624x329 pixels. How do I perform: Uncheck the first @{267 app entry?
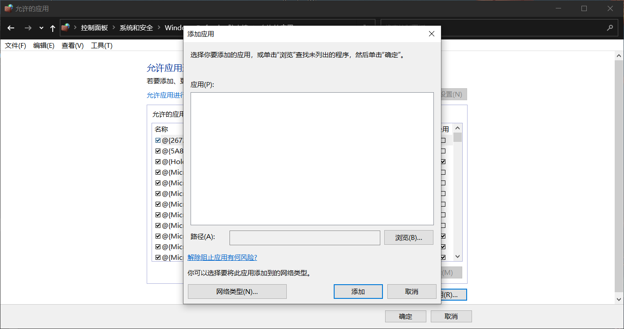[x=158, y=140]
